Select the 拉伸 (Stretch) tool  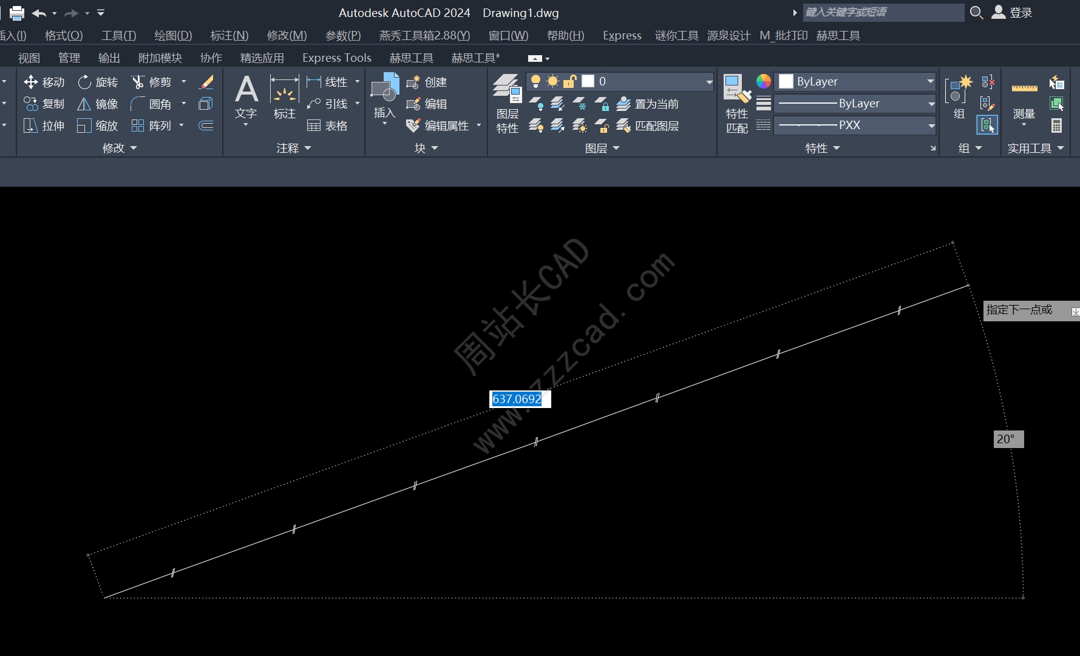tap(44, 126)
